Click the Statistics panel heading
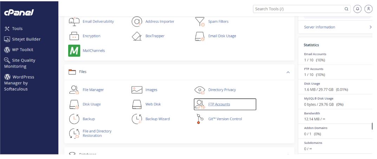This screenshot has width=377, height=159. coord(311,45)
